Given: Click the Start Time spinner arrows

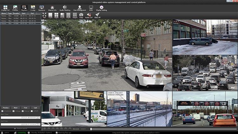Looking at the screenshot, I should [x=38, y=117].
